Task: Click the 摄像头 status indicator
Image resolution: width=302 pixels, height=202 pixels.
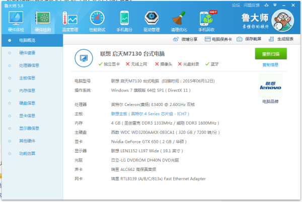Action: tap(164, 64)
